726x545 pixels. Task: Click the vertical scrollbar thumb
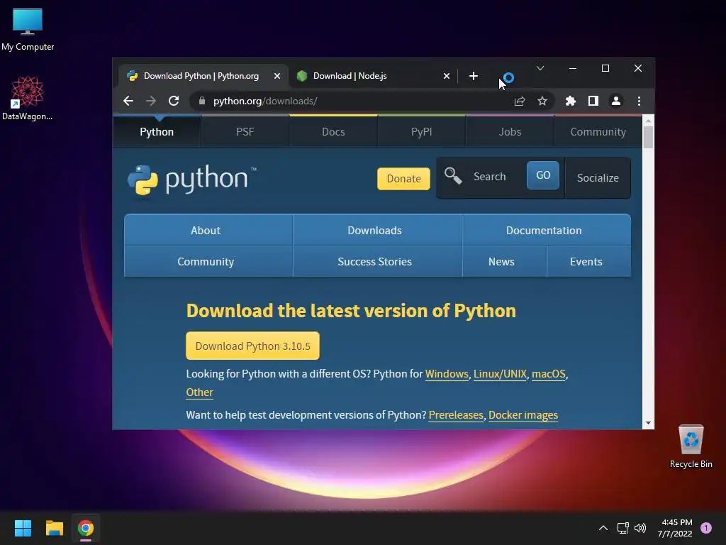coord(648,137)
